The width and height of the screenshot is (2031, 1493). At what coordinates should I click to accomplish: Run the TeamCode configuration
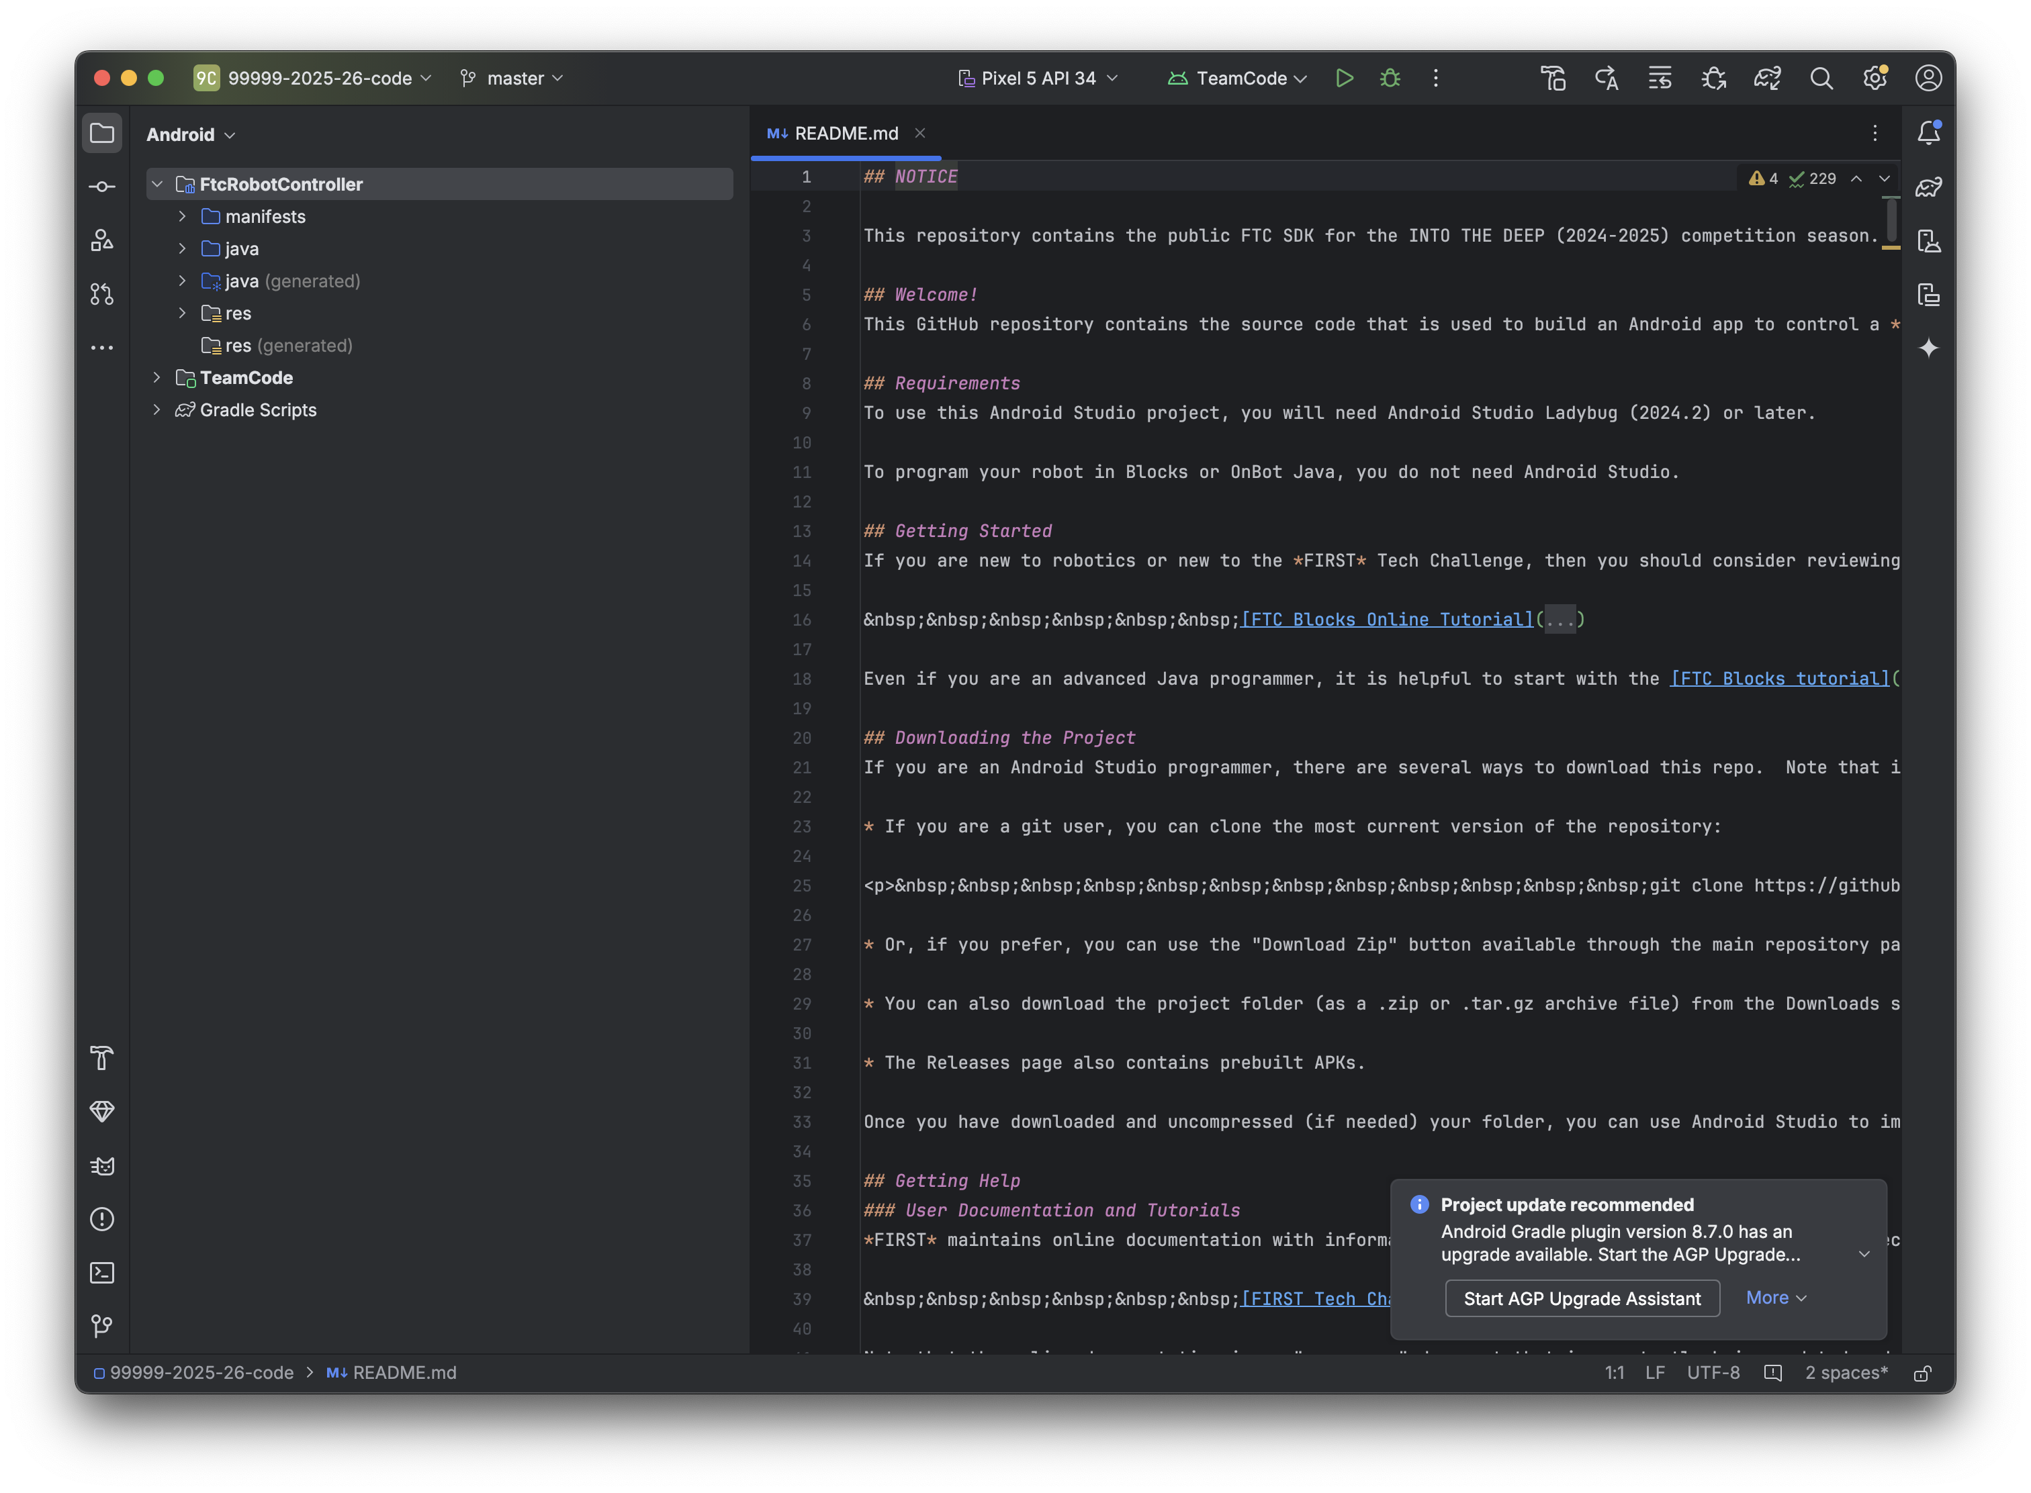(x=1344, y=79)
